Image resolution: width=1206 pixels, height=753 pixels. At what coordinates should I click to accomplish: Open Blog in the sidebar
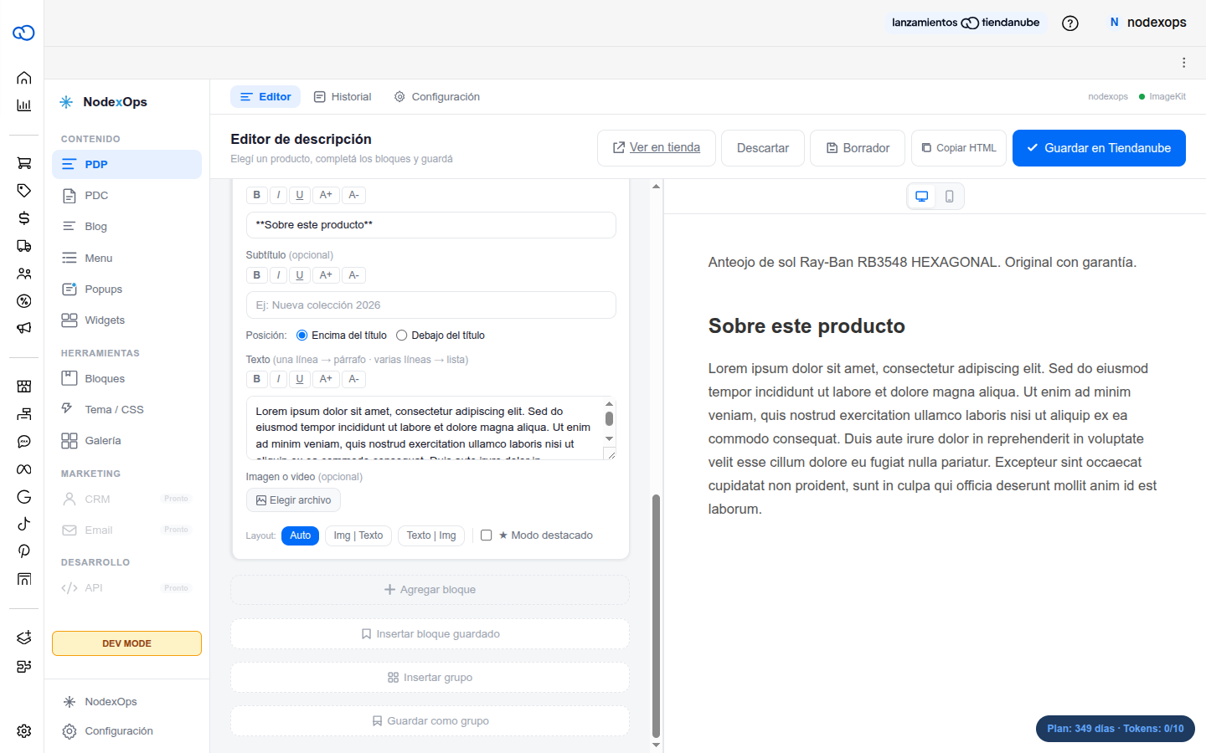[x=126, y=227]
